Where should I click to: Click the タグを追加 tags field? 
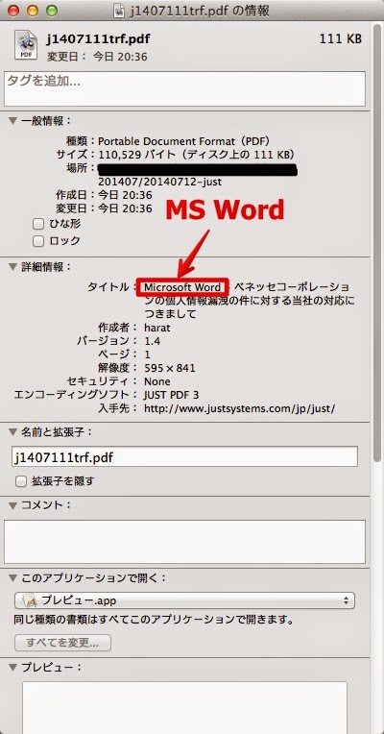click(x=184, y=89)
